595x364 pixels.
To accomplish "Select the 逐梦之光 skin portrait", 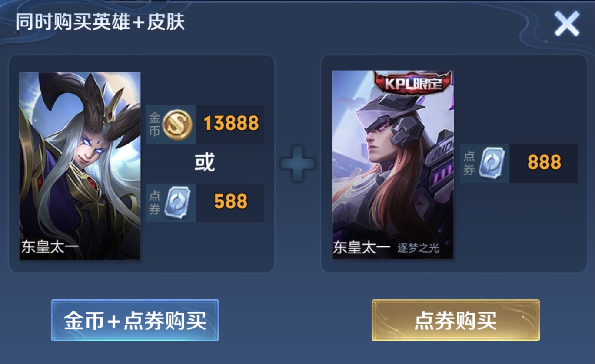I will 393,165.
